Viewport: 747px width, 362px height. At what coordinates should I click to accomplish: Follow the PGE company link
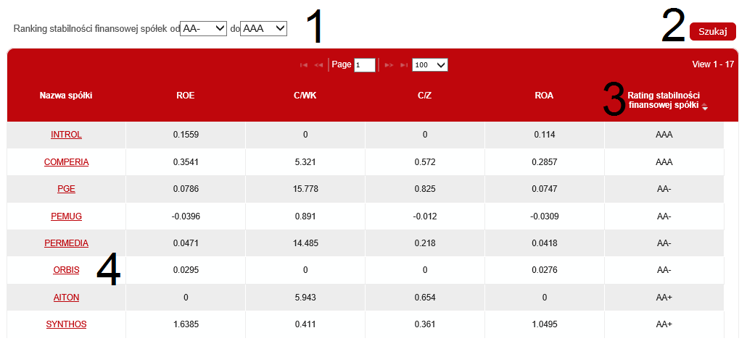(66, 189)
